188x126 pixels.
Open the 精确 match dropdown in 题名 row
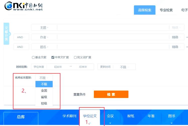[176, 47]
